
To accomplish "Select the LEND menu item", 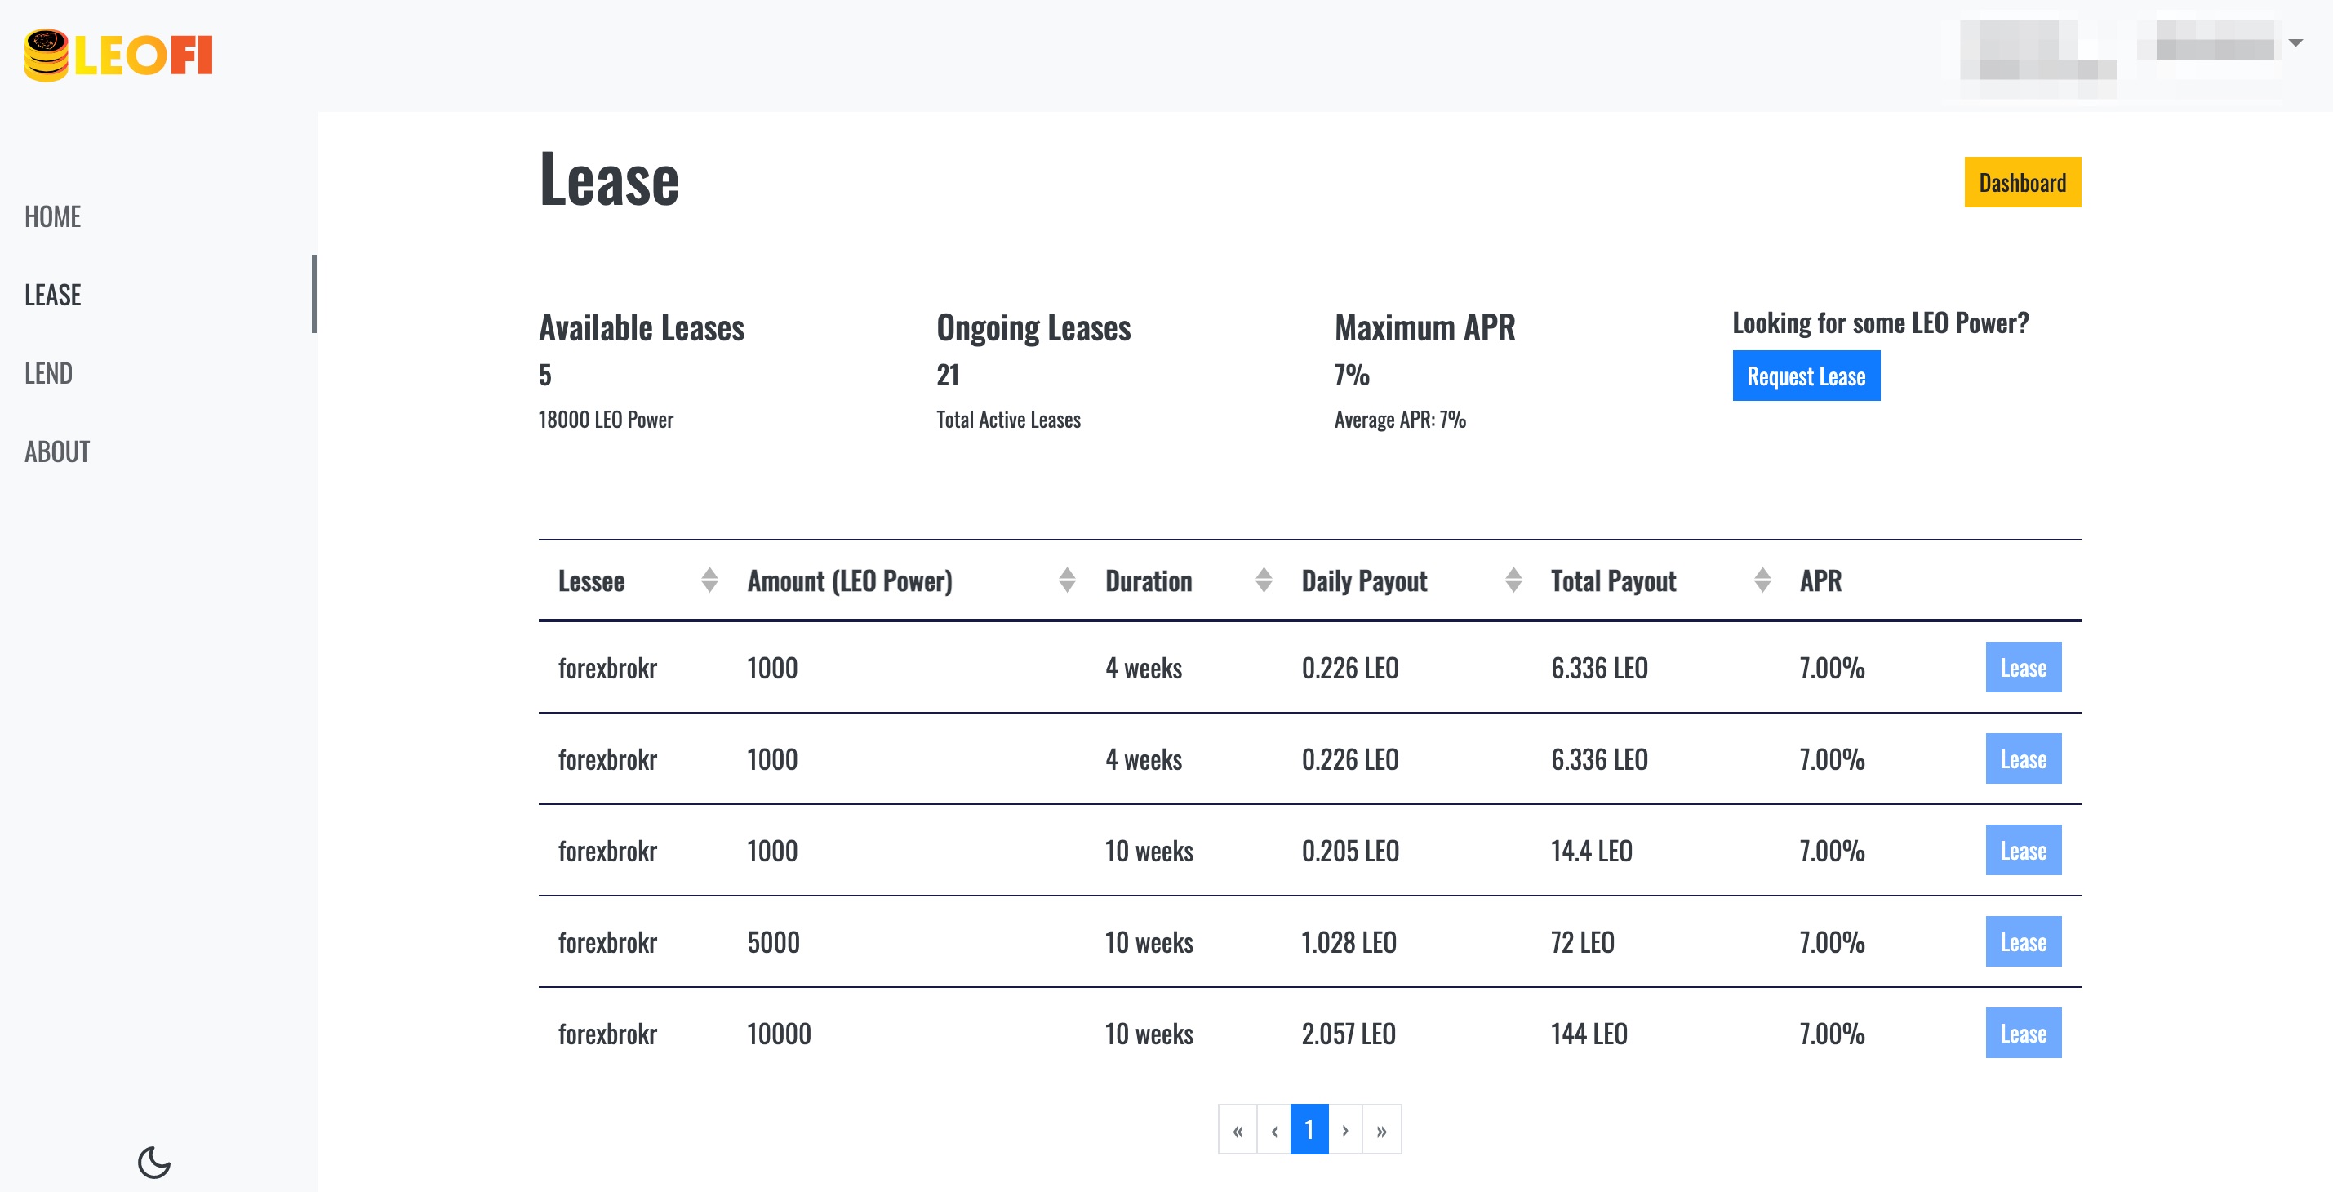I will 47,371.
